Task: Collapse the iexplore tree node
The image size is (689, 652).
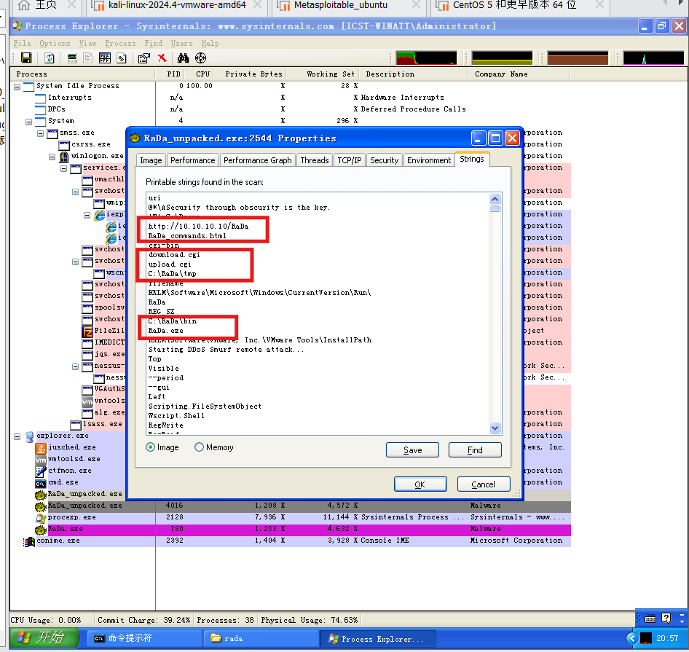Action: [x=87, y=215]
